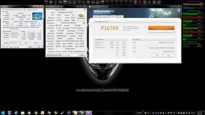This screenshot has width=205, height=115.
Task: Open the media player icon on taskbar
Action: click(29, 113)
